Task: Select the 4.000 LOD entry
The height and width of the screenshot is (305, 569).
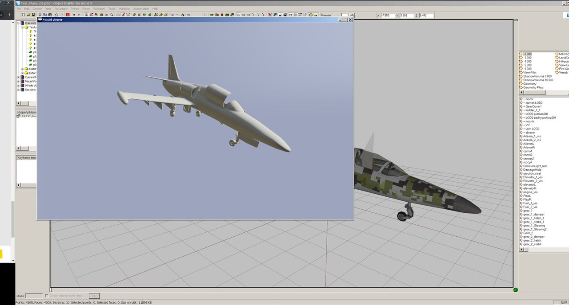Action: click(x=528, y=61)
